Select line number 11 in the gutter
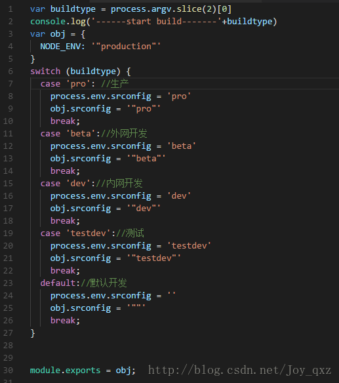 (8, 134)
